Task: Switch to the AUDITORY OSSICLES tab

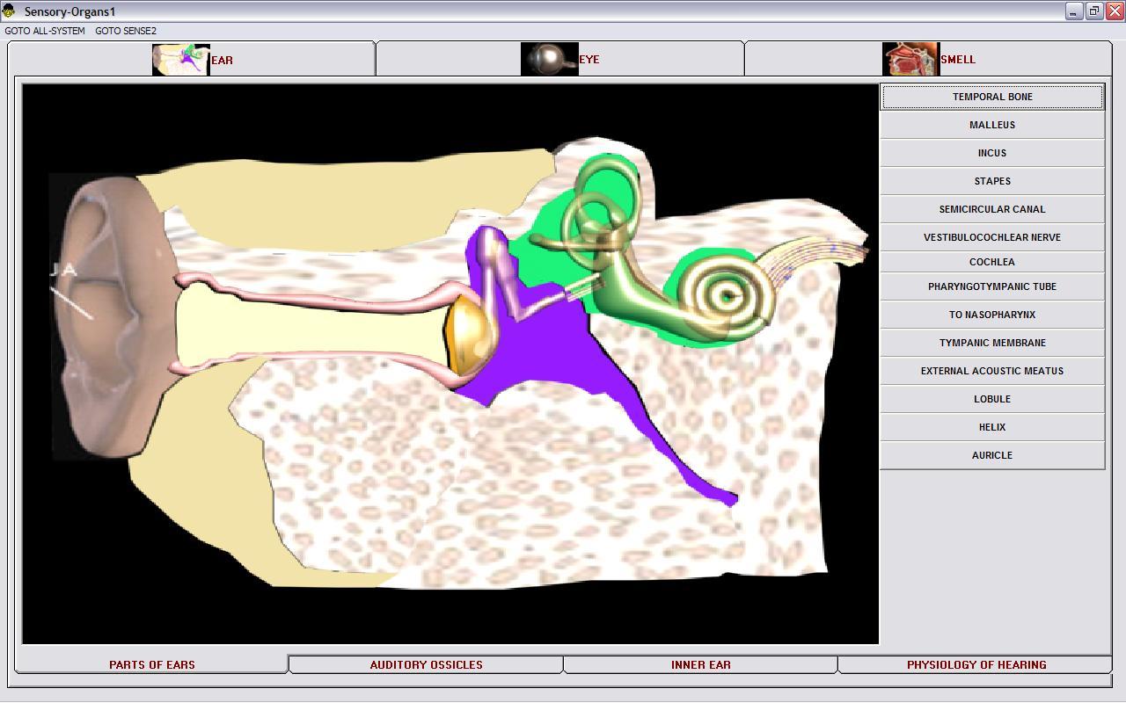Action: pos(426,665)
